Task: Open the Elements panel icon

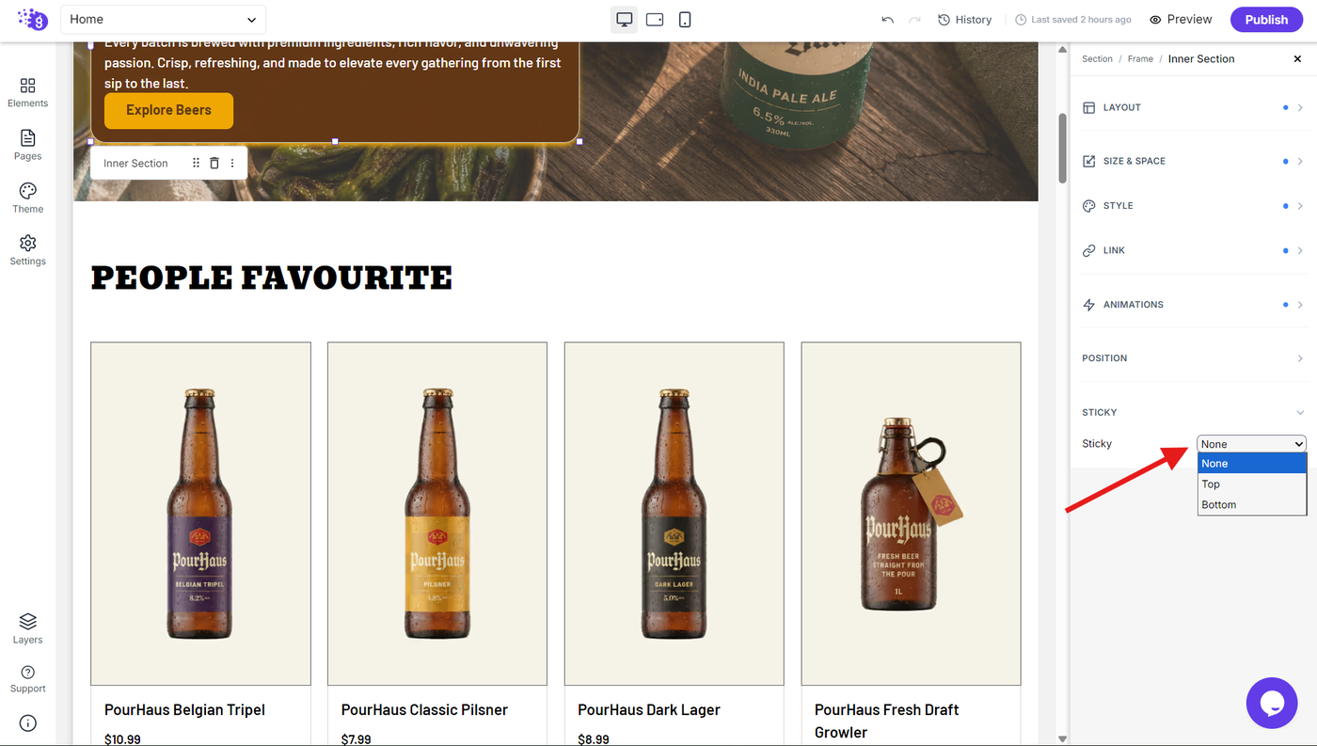Action: click(27, 86)
